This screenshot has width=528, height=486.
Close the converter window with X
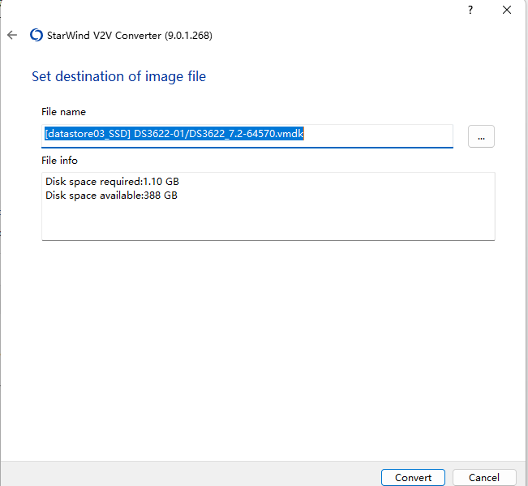pyautogui.click(x=507, y=10)
